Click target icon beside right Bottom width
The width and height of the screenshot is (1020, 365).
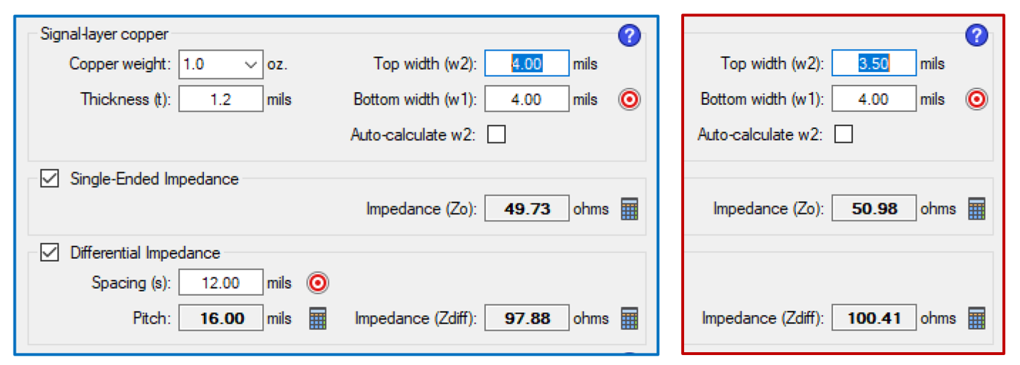976,99
